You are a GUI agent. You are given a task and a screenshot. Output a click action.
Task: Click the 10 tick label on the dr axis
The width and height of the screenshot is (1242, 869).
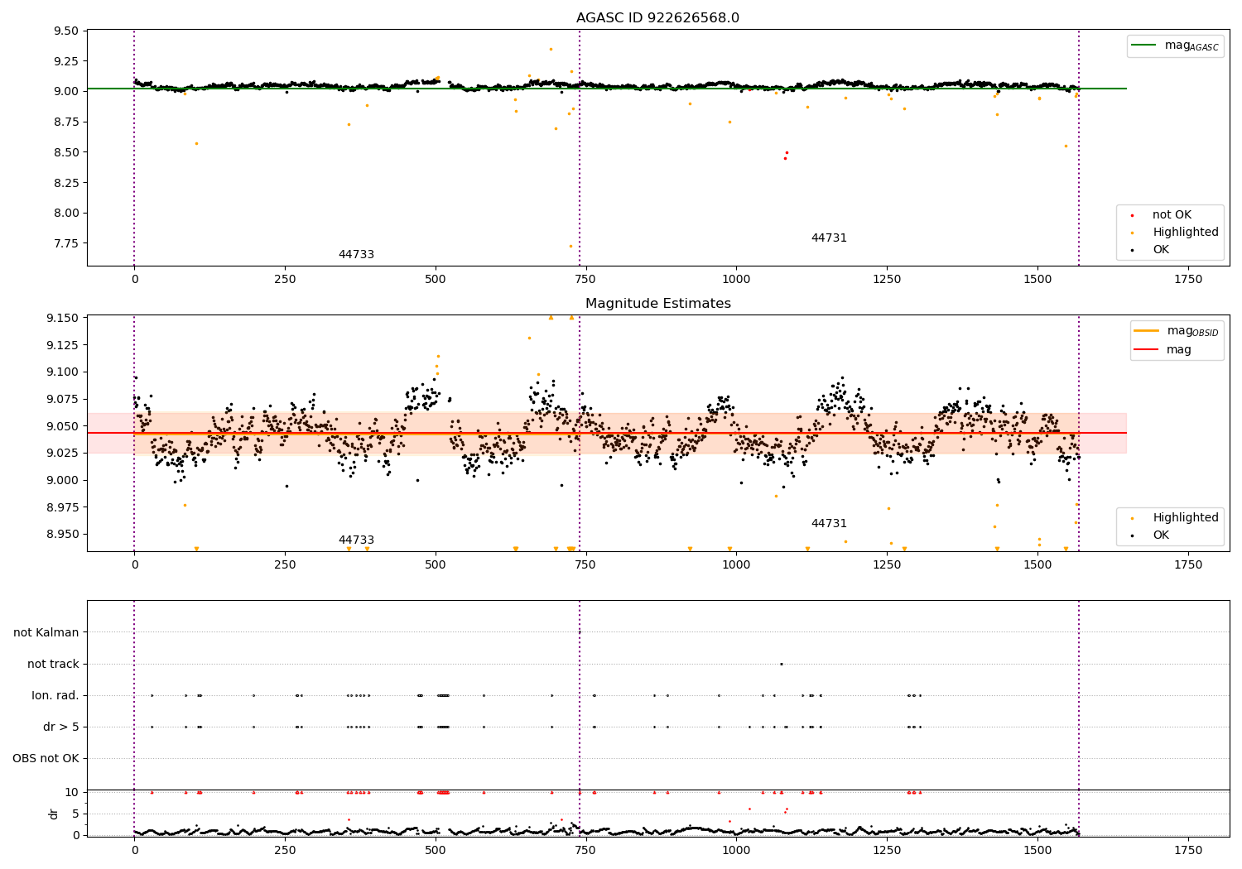point(72,792)
